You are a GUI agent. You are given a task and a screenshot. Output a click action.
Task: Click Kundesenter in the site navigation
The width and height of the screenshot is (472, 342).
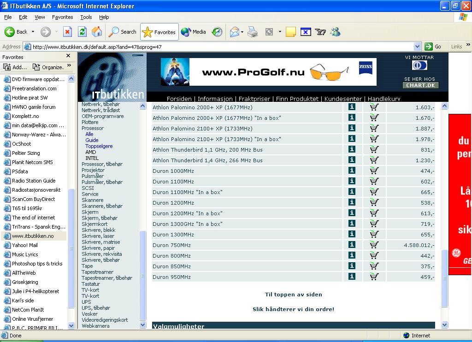tap(343, 99)
